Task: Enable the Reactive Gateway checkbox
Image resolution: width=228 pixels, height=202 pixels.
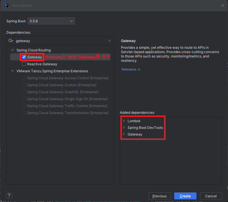Action: (24, 64)
